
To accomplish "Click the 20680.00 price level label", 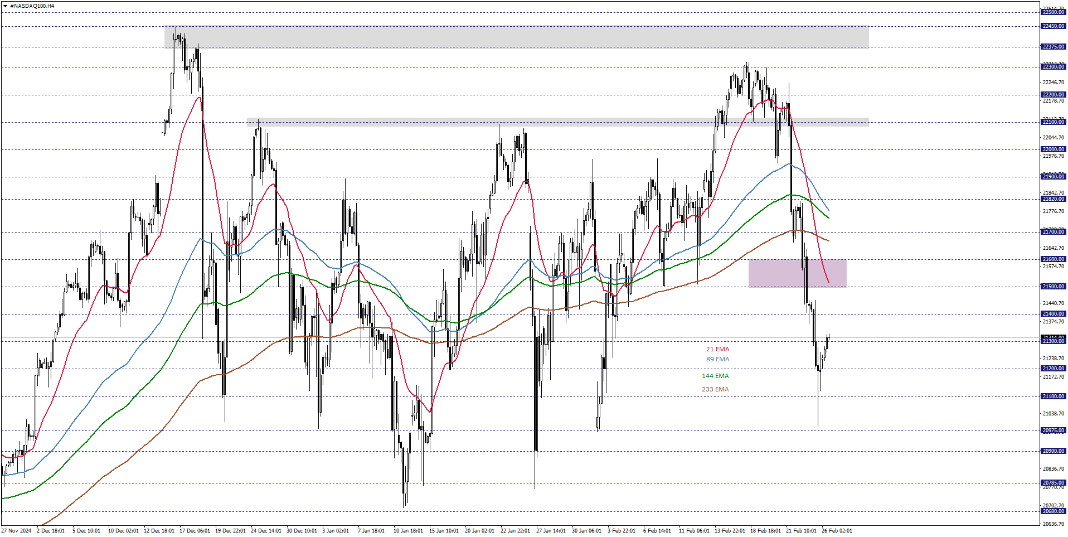I will [x=1053, y=511].
